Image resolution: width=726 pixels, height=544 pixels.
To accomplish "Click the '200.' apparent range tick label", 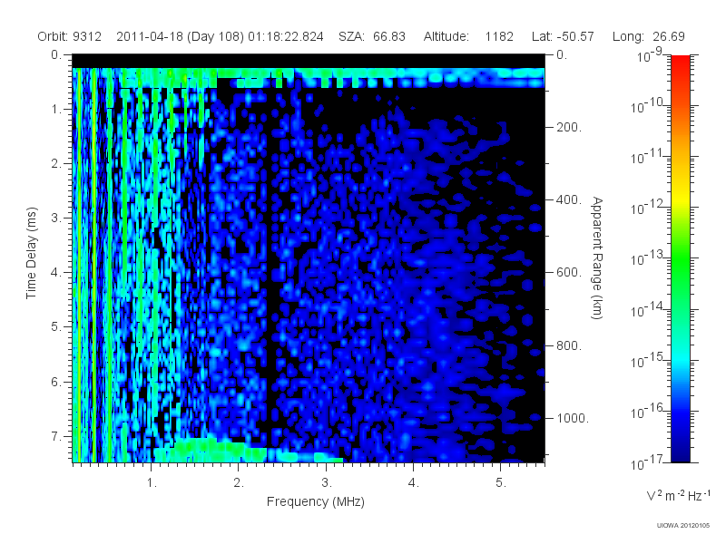I will point(569,128).
